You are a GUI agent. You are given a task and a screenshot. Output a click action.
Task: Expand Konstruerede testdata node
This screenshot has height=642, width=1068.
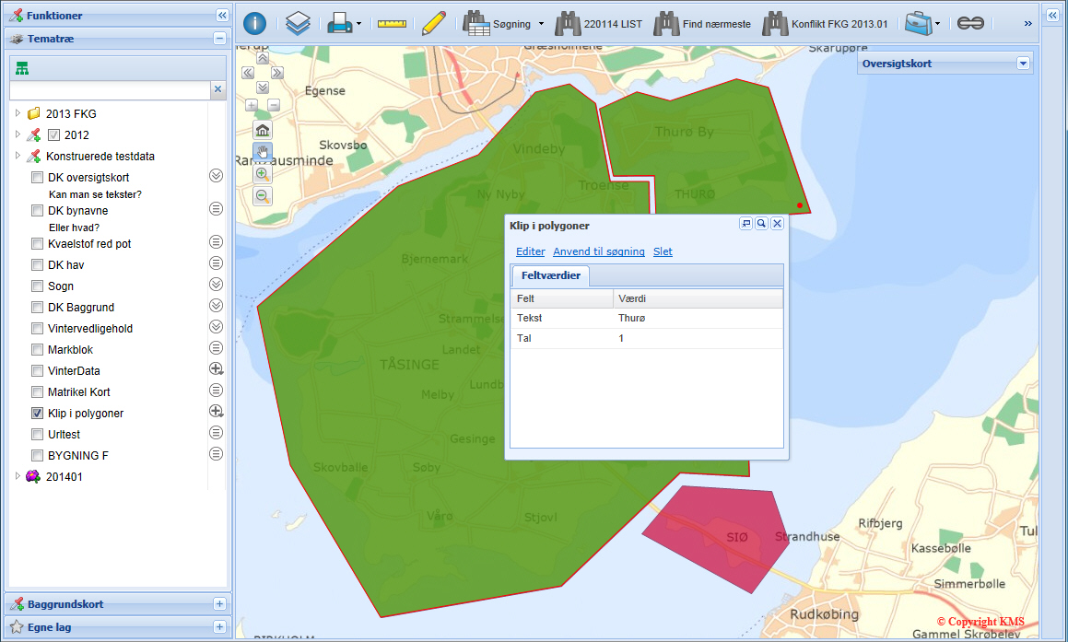pos(18,156)
